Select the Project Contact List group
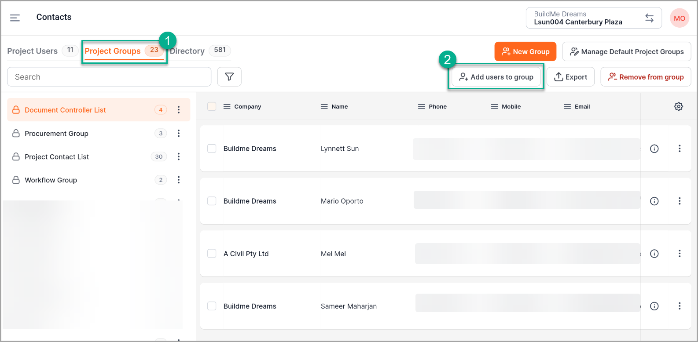The height and width of the screenshot is (342, 698). click(57, 157)
